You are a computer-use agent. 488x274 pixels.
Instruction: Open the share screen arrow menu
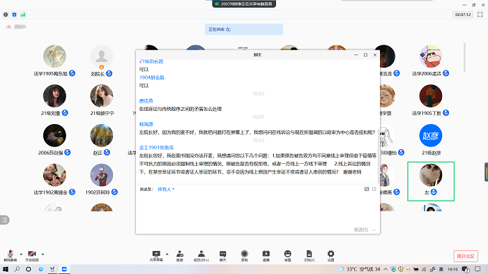coord(167,254)
